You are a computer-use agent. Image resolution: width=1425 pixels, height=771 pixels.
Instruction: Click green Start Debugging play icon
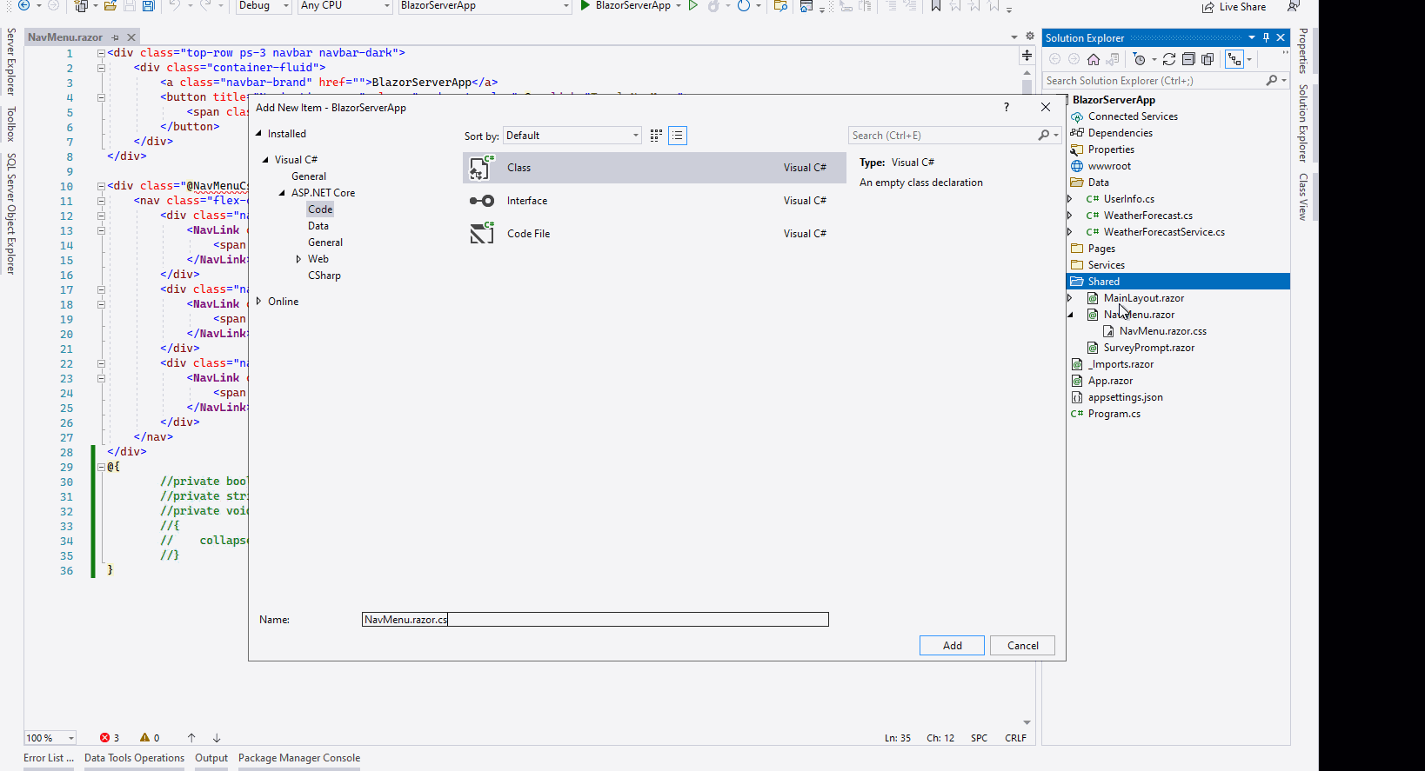point(585,5)
